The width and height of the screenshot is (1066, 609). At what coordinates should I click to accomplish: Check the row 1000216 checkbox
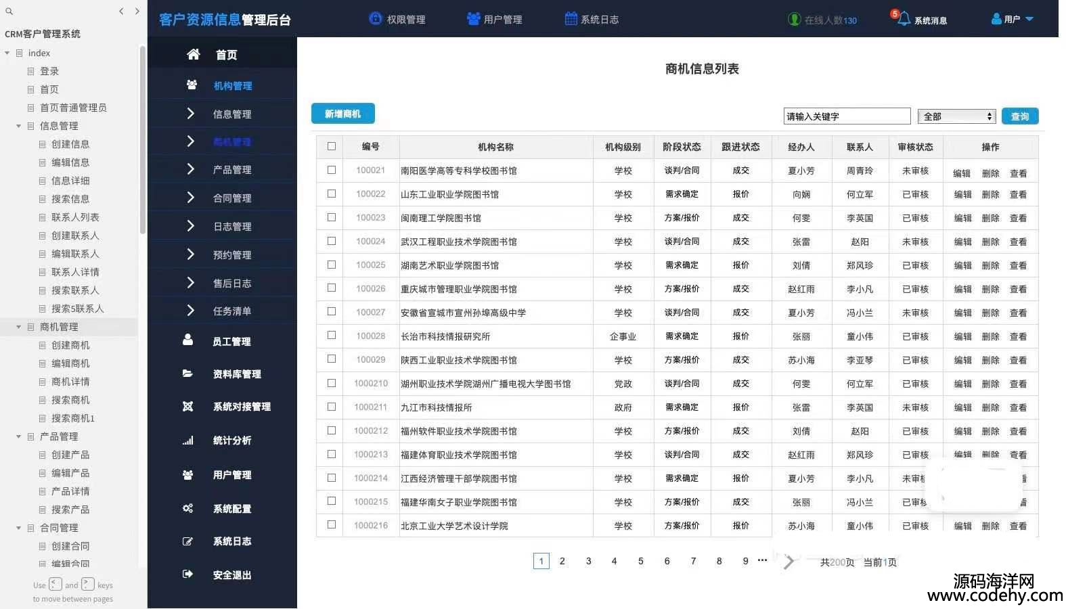coord(332,524)
